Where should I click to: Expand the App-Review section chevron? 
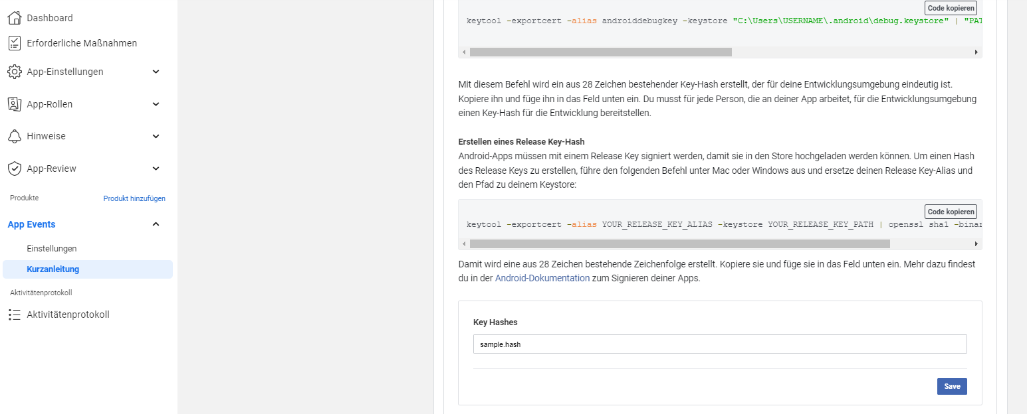click(156, 169)
